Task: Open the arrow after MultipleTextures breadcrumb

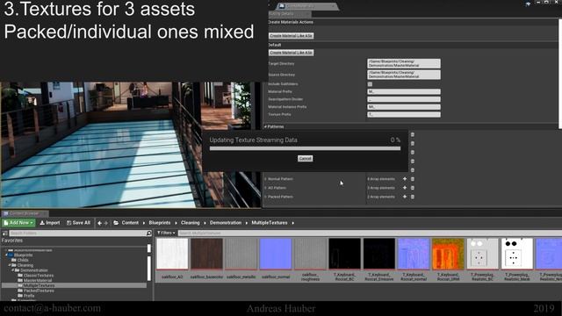Action: pyautogui.click(x=292, y=223)
